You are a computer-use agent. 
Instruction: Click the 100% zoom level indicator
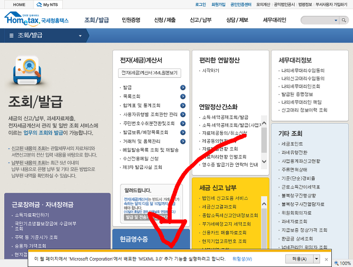[342, 263]
